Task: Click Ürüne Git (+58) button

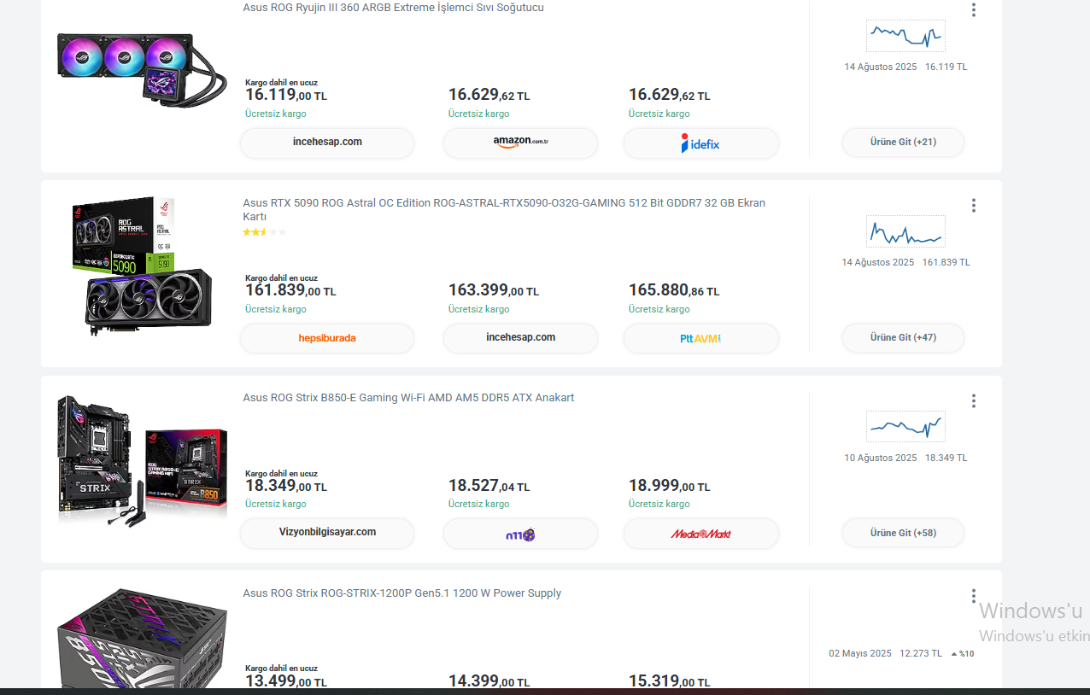Action: coord(903,534)
